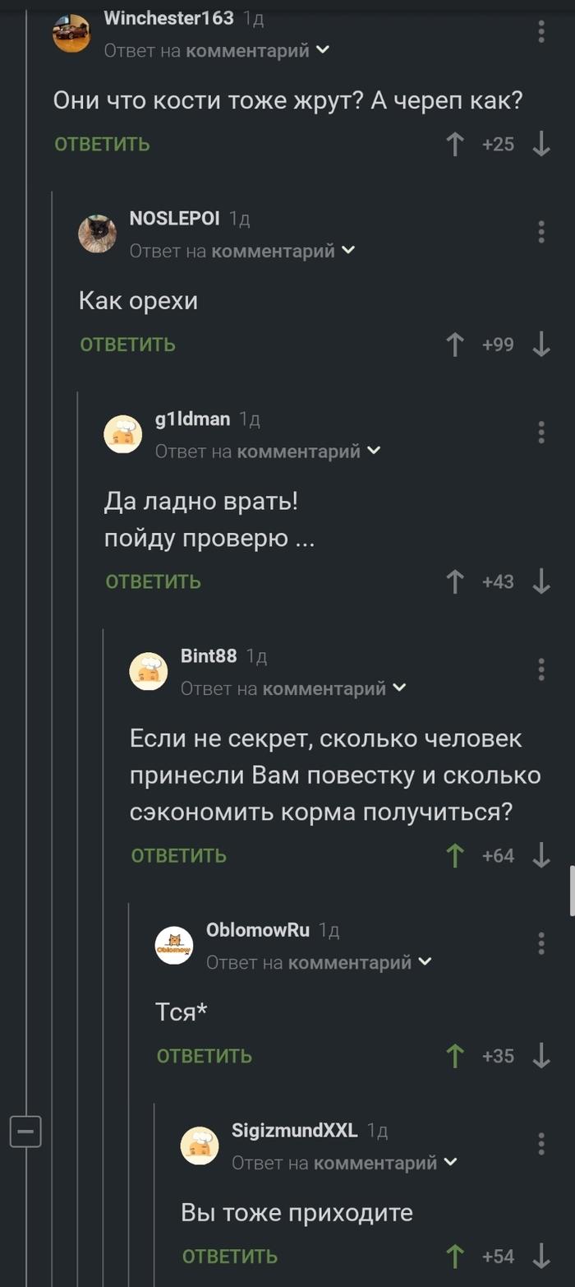
Task: Open options menu for NOSLEPOI's comment
Action: [x=541, y=232]
